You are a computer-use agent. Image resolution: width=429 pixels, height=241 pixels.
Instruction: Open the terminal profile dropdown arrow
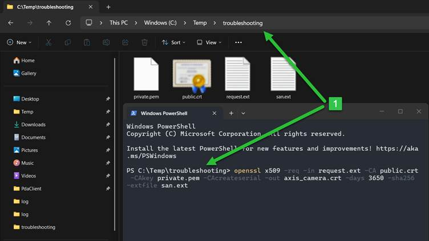pos(243,113)
